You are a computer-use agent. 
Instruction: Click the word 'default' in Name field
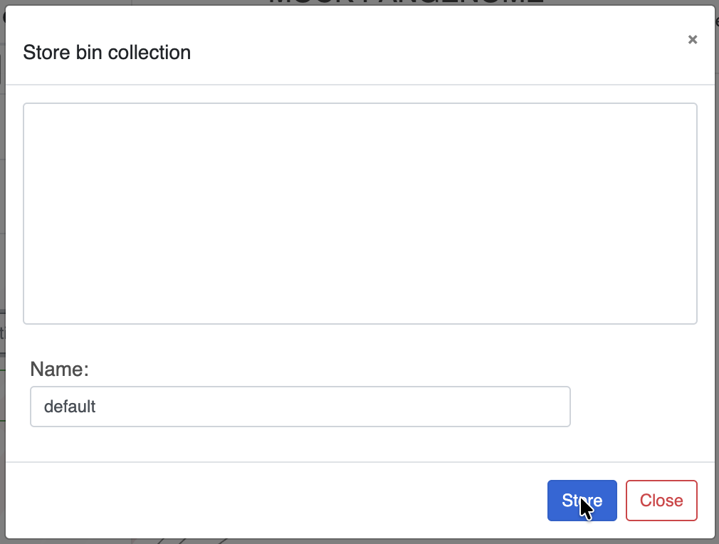tap(70, 407)
